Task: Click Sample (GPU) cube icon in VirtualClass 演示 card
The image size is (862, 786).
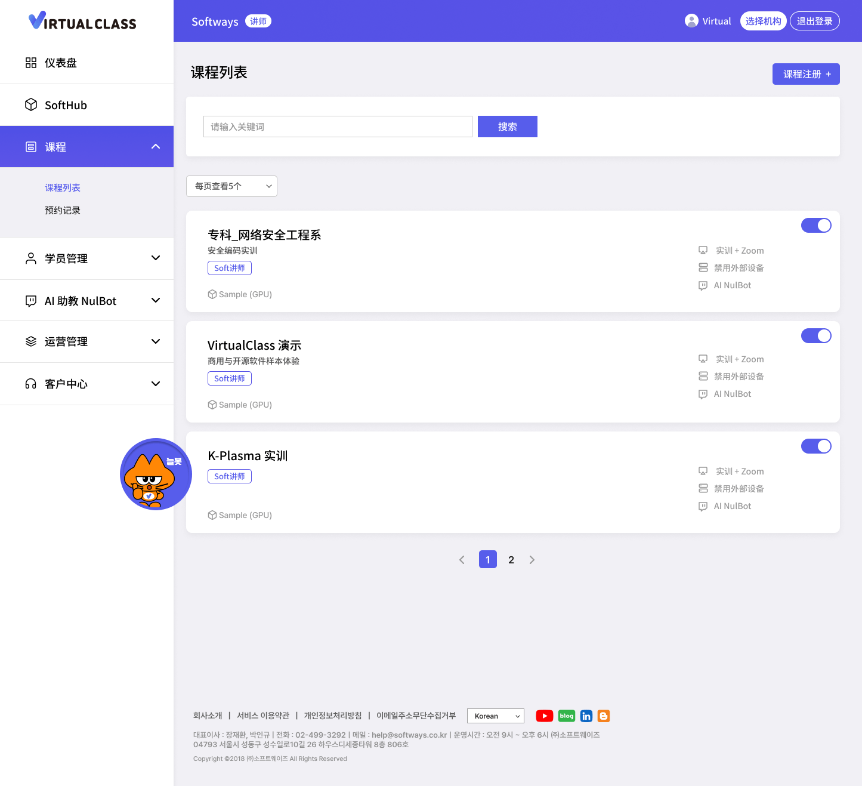Action: [212, 405]
